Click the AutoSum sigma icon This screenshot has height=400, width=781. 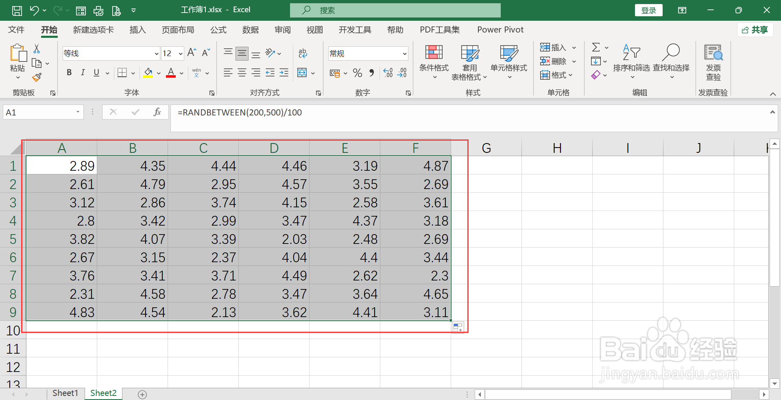[596, 48]
